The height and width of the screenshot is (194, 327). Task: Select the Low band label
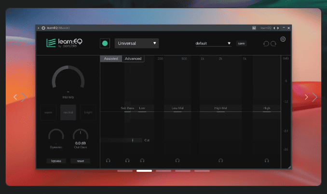(142, 108)
